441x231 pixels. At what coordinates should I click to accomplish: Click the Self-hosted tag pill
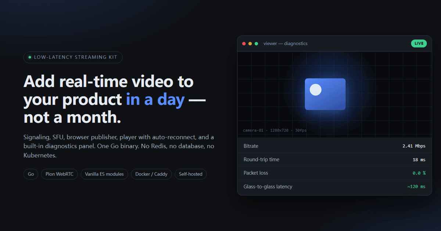(x=191, y=174)
